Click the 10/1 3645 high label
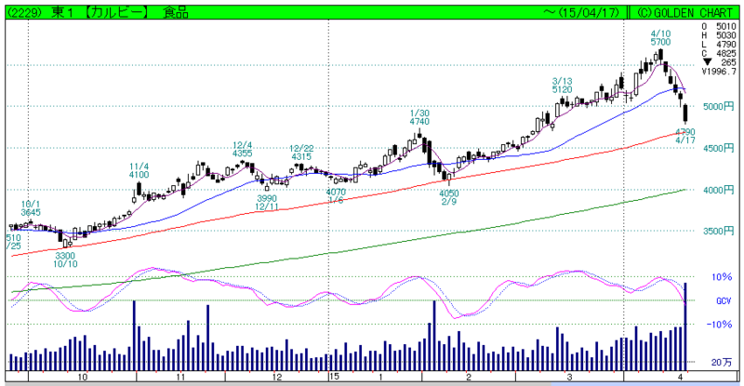Screen dimensions: 744x386 pyautogui.click(x=31, y=208)
